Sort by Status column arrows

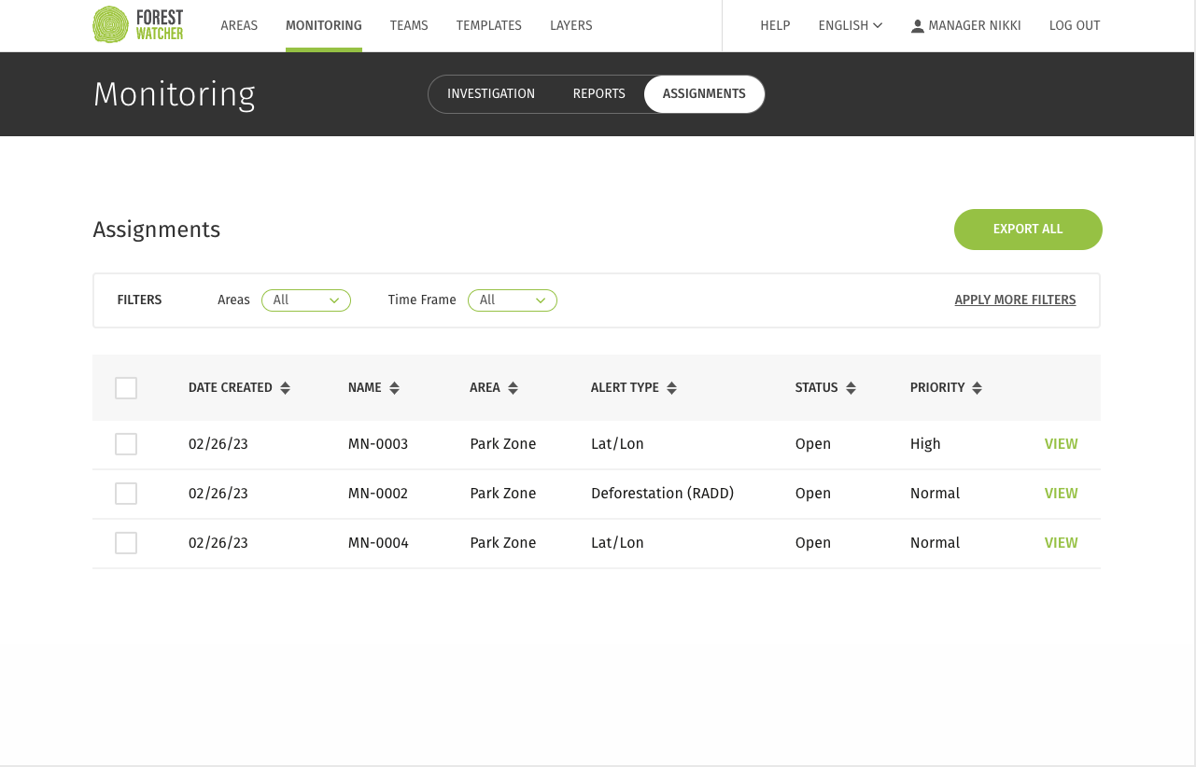(851, 388)
